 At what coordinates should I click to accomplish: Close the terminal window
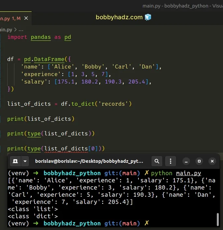tap(212, 161)
